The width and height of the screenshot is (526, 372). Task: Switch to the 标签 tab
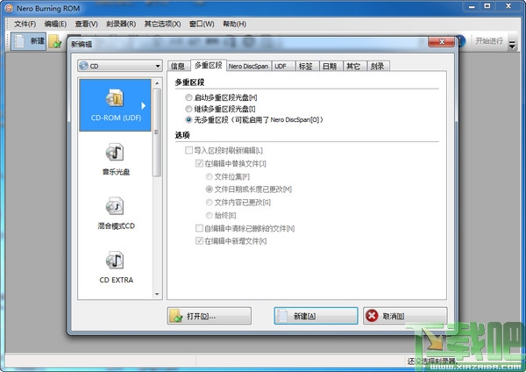[306, 66]
